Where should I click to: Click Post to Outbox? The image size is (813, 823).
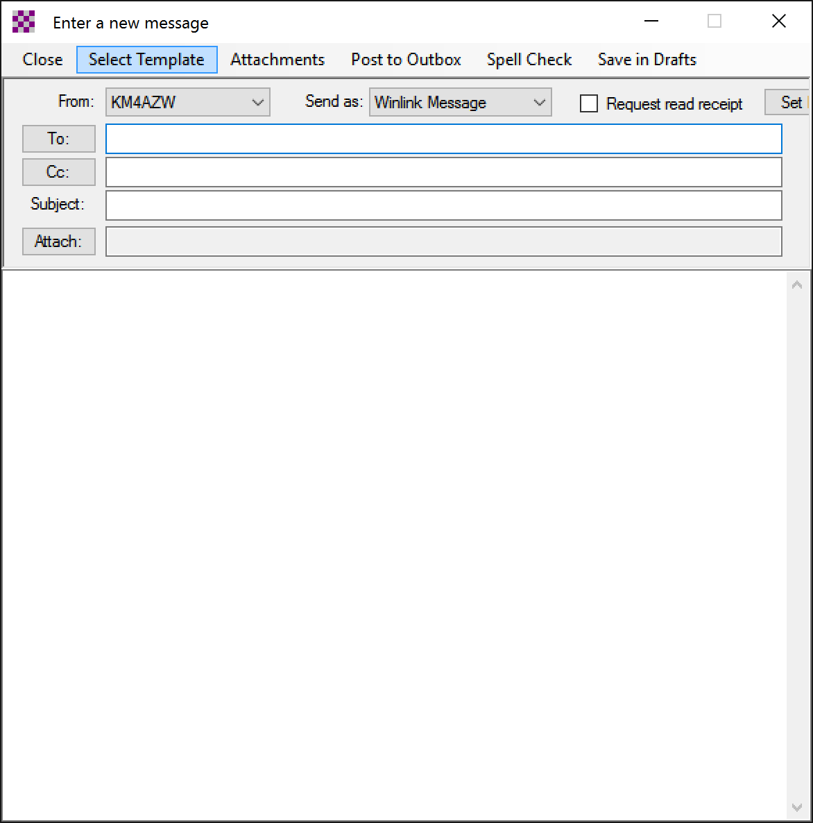[406, 60]
